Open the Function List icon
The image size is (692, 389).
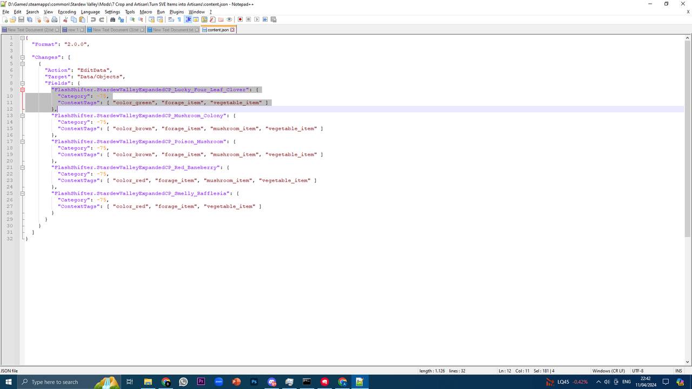pos(212,19)
